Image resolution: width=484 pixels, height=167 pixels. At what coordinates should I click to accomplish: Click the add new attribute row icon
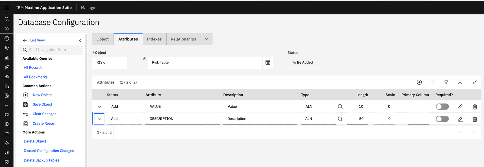pyautogui.click(x=419, y=82)
